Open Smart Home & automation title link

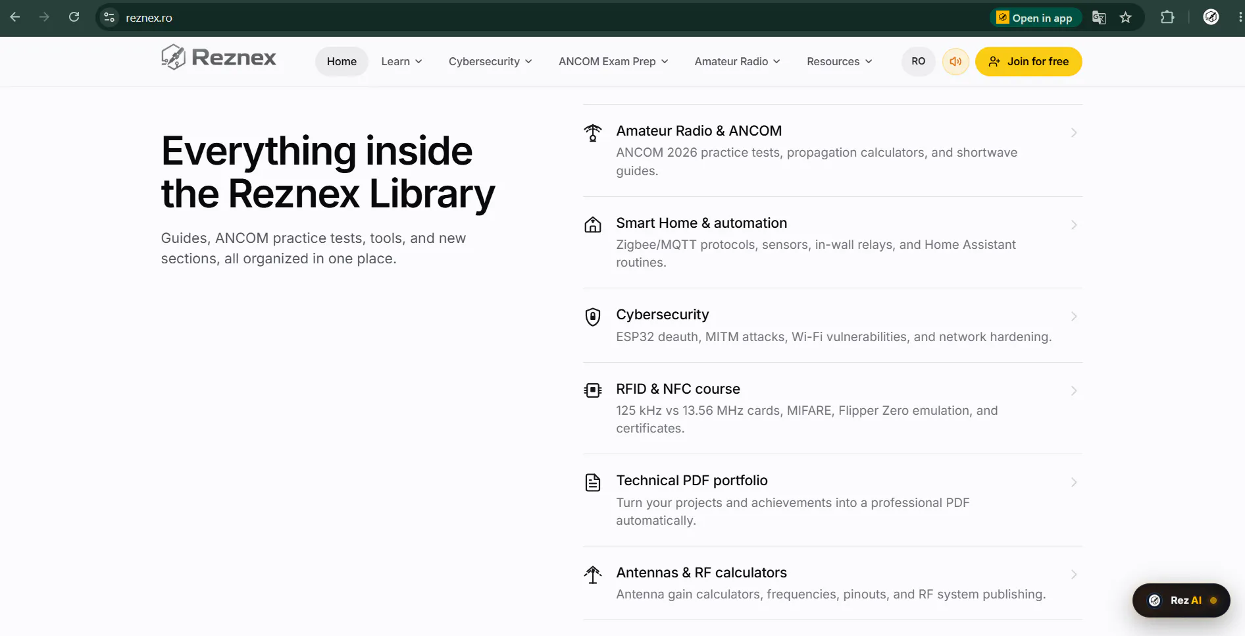tap(701, 223)
